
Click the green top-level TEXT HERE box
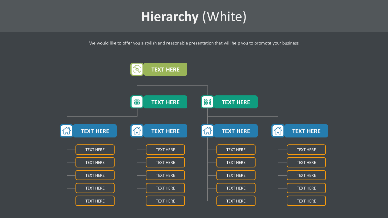pos(166,69)
